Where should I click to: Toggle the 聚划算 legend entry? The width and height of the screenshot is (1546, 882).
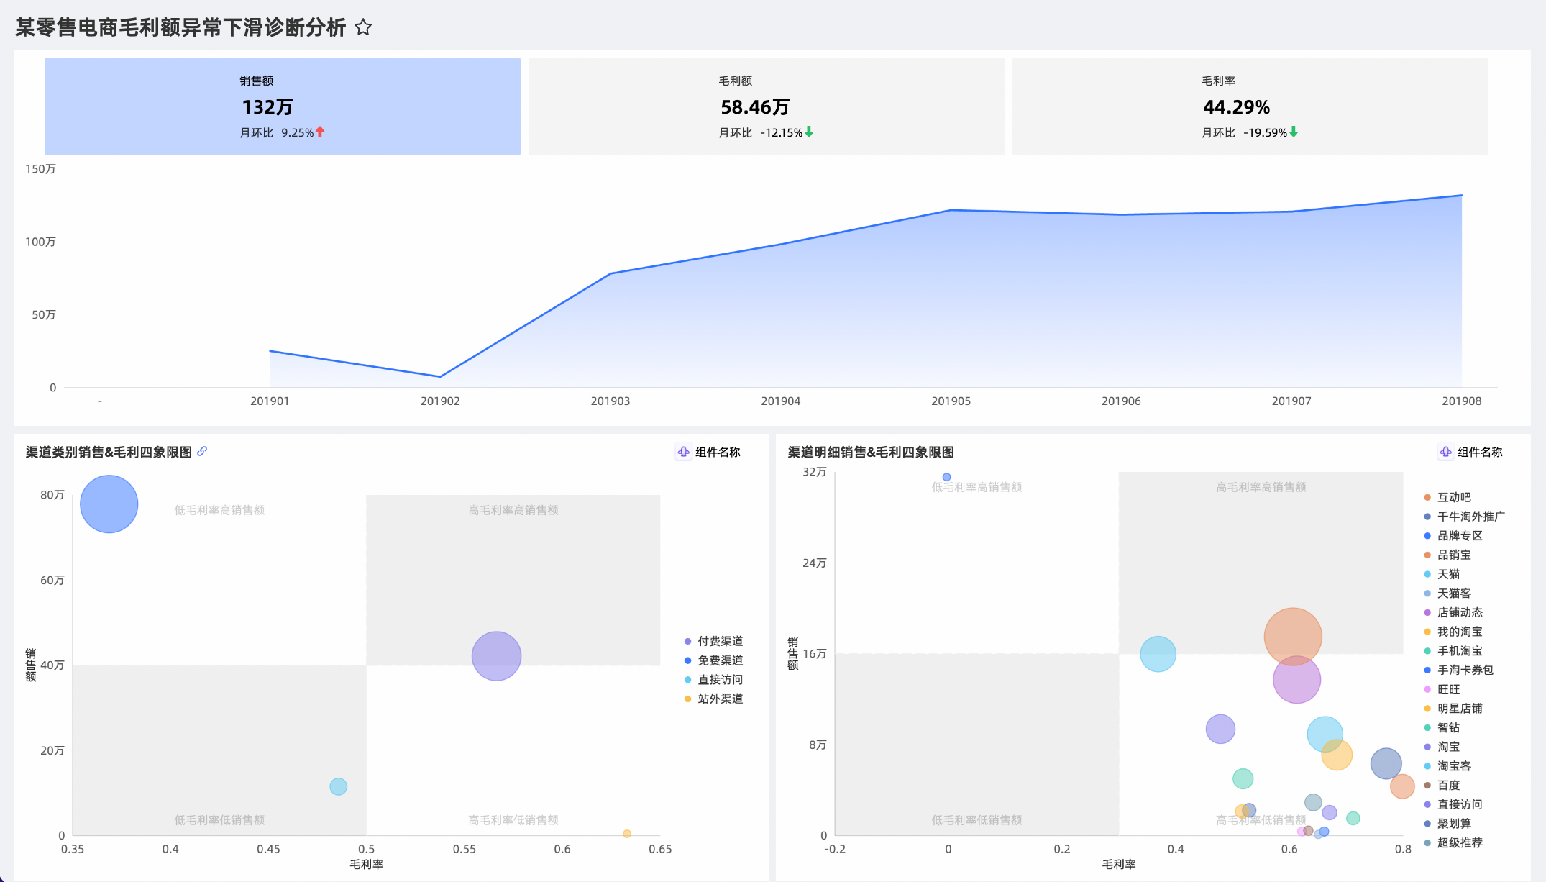coord(1447,823)
